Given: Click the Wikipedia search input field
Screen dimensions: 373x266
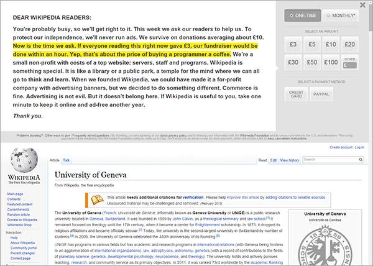Looking at the screenshot, I should point(331,160).
